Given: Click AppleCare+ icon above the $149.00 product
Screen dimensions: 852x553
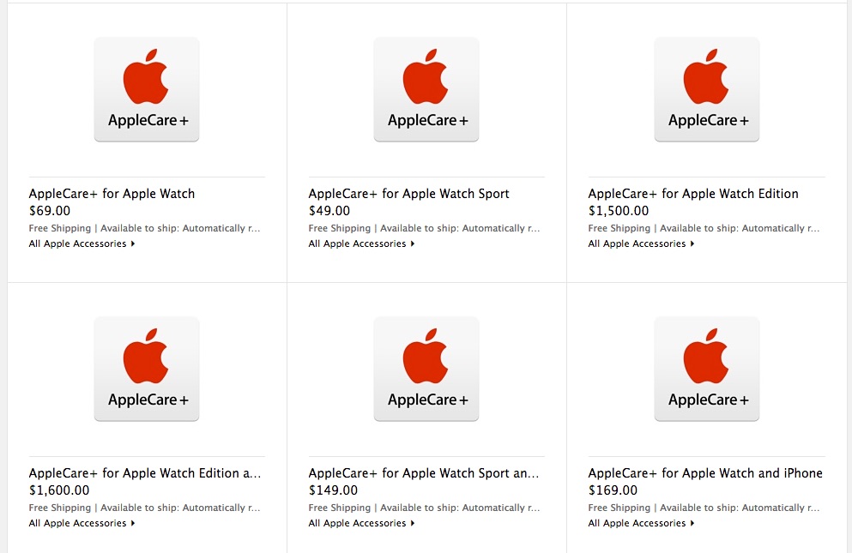Looking at the screenshot, I should click(426, 369).
